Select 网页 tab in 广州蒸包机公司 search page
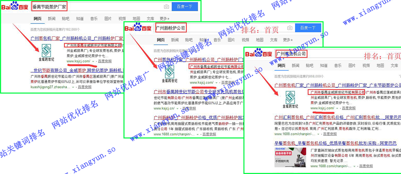The height and width of the screenshot is (174, 401). click(281, 65)
